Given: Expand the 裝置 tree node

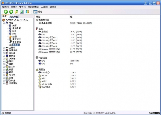Looking at the screenshot, I should click(4, 70).
